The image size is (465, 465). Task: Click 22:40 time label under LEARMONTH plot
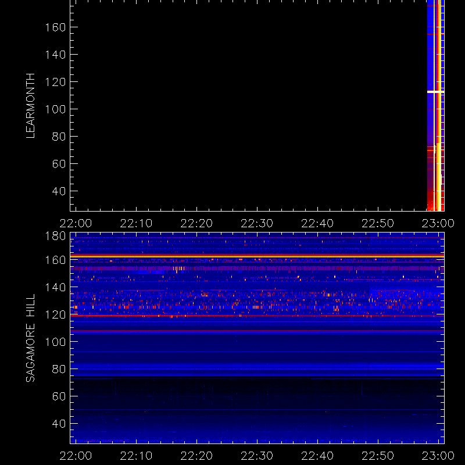pos(317,223)
